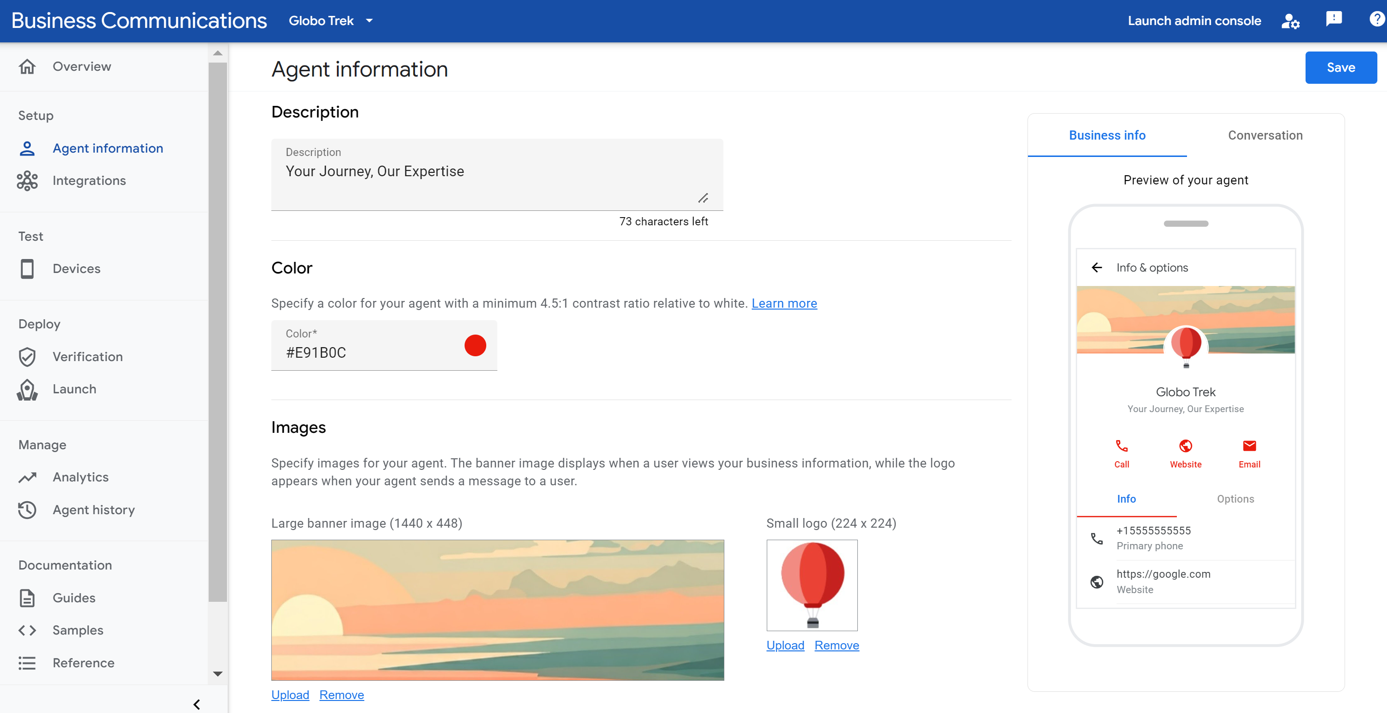Click the Save button
The width and height of the screenshot is (1387, 713).
pyautogui.click(x=1341, y=65)
